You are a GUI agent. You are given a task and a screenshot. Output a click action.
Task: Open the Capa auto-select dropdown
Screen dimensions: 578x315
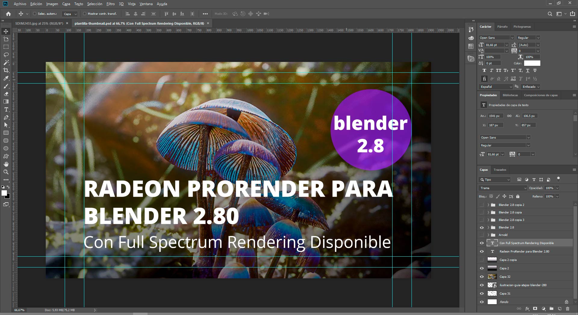coord(70,14)
